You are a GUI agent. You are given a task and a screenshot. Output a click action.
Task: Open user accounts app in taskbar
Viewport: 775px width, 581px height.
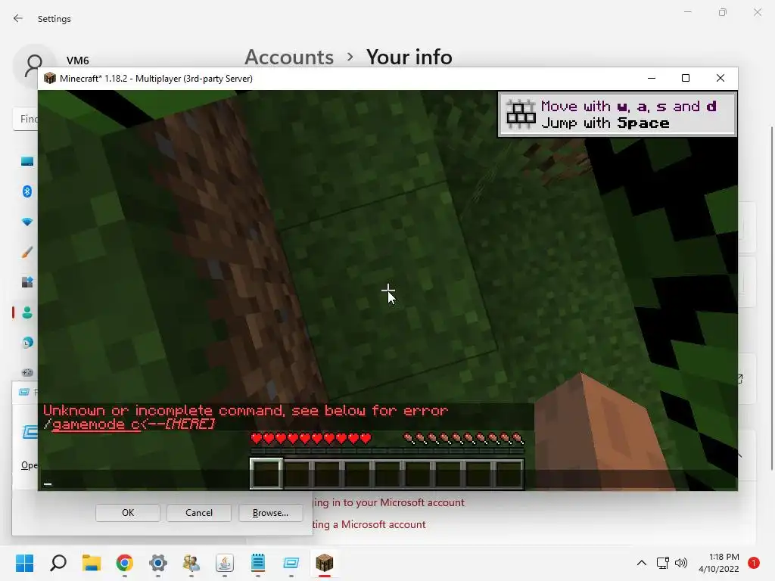coord(191,563)
